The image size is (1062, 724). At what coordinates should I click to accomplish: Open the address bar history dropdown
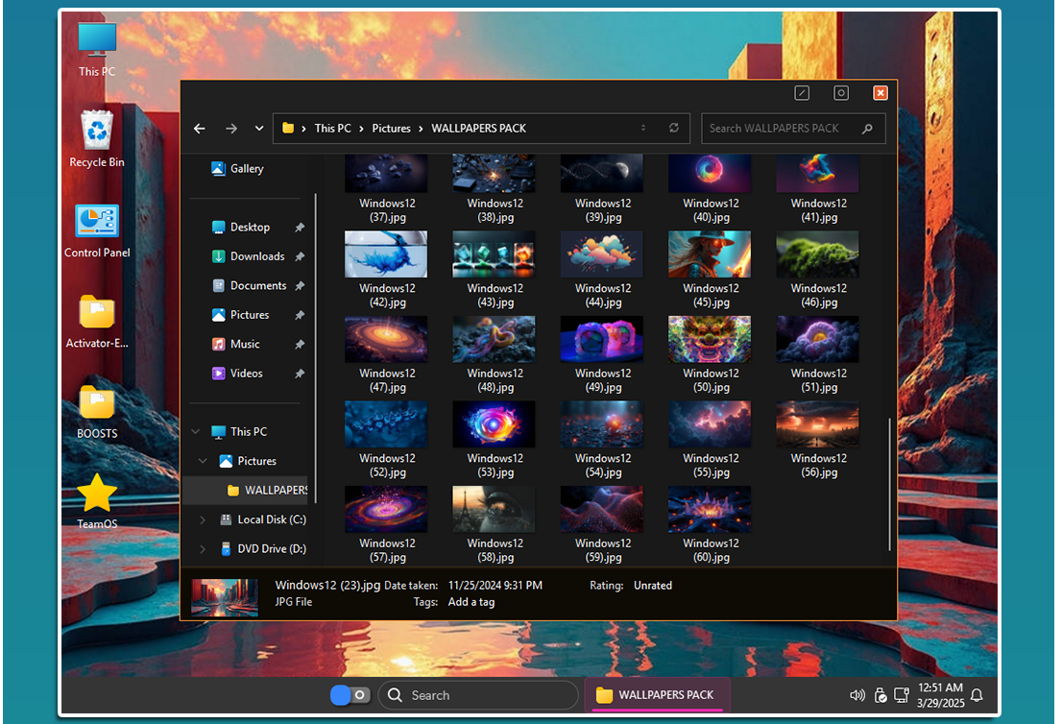coord(643,129)
